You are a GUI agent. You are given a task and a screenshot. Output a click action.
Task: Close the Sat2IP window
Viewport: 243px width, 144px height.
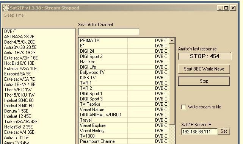pos(233,8)
